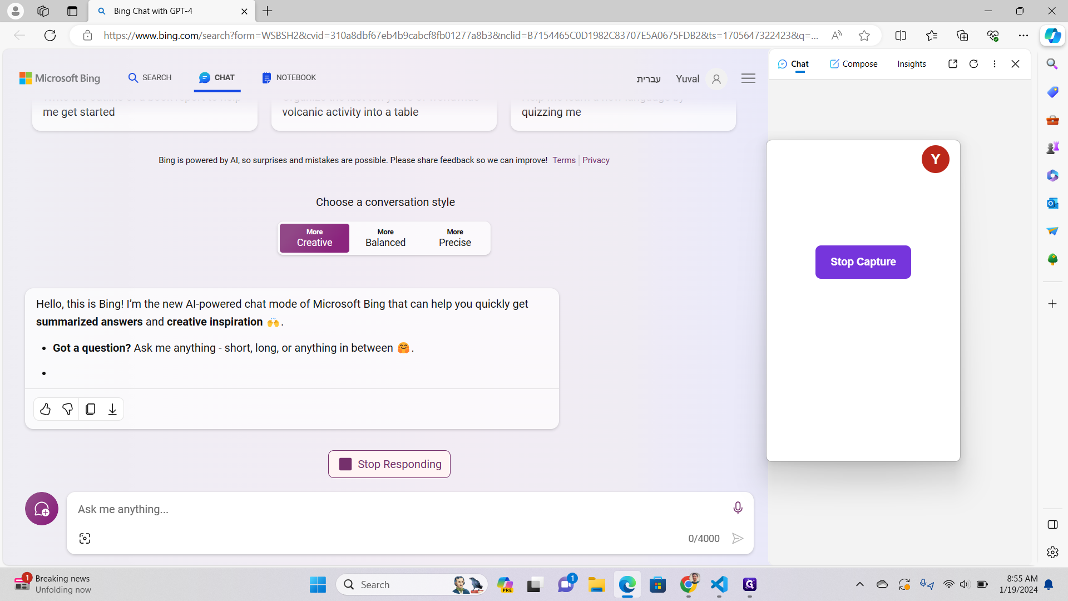Open Windows Start menu
The image size is (1068, 601).
(x=318, y=584)
